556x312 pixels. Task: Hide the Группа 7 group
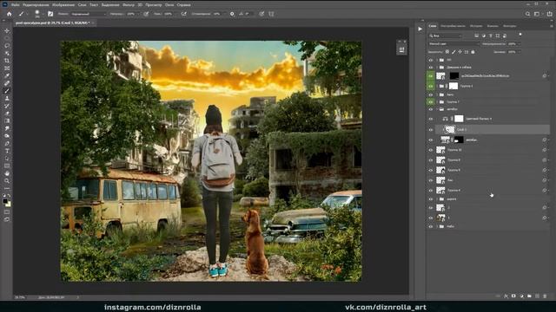pyautogui.click(x=431, y=102)
